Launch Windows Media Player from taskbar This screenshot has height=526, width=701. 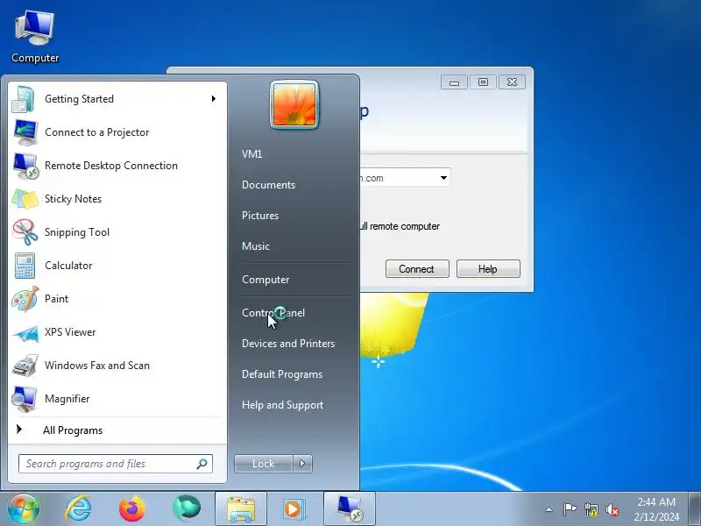click(x=294, y=509)
